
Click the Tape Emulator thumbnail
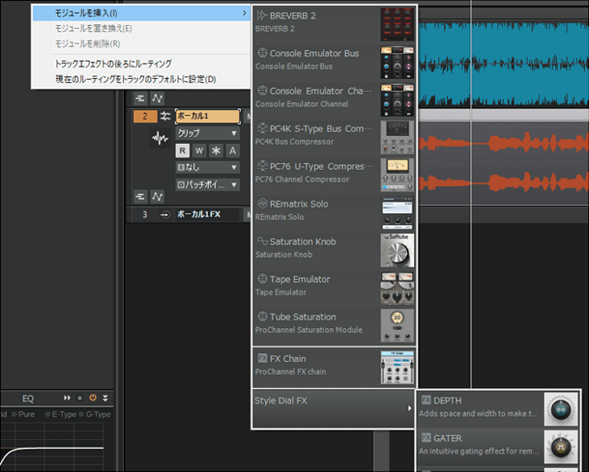tap(398, 288)
